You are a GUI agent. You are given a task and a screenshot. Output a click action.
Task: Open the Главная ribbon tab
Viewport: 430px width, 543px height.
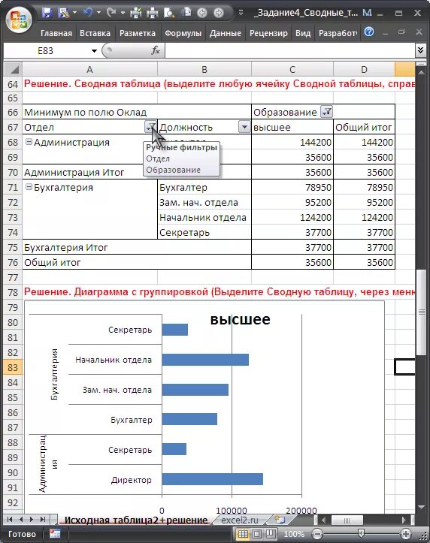click(x=56, y=33)
